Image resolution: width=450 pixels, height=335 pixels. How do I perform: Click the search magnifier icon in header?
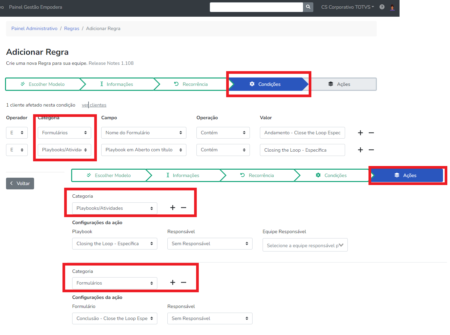(308, 7)
